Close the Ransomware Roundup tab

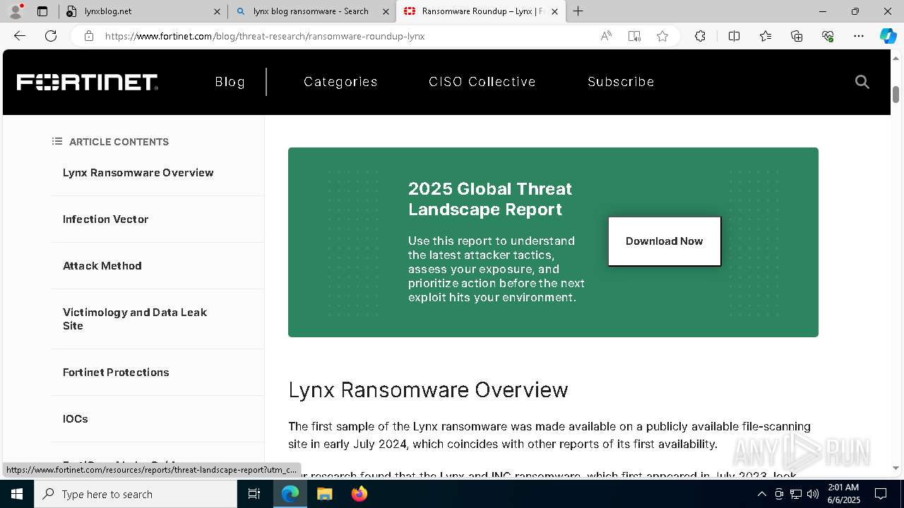554,11
